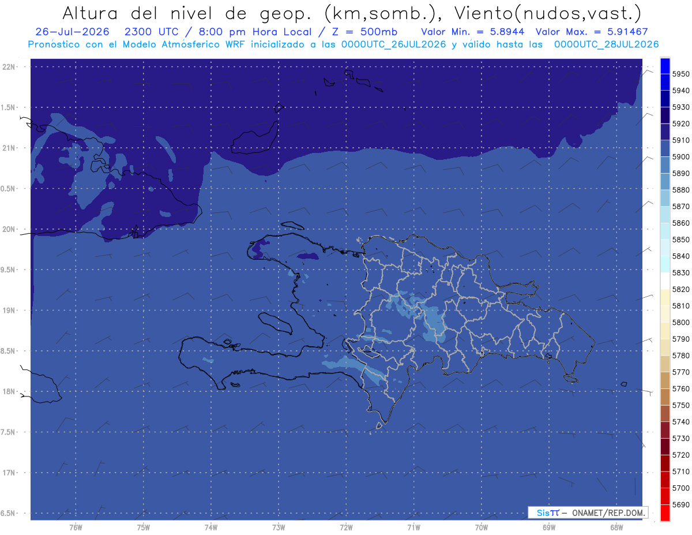
Task: Click the '5830' color scale value
Action: 681,273
